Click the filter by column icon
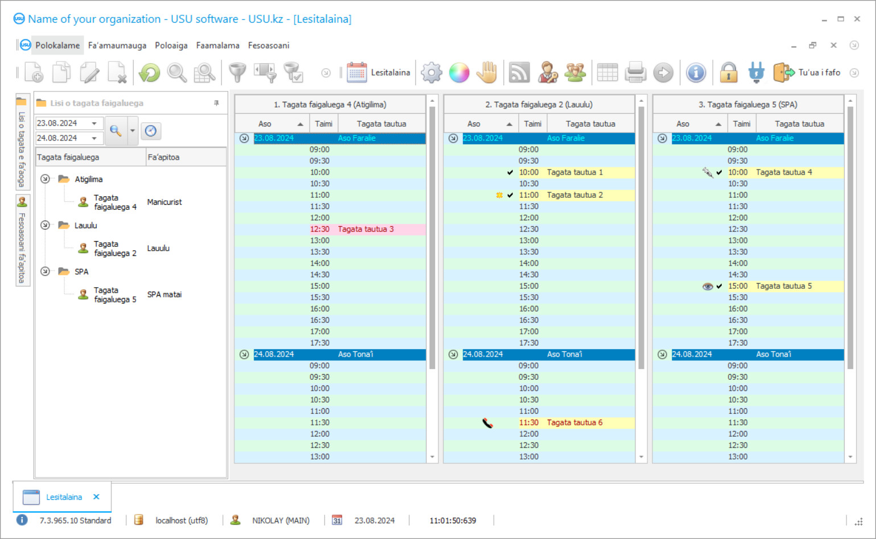The height and width of the screenshot is (539, 876). coord(265,73)
